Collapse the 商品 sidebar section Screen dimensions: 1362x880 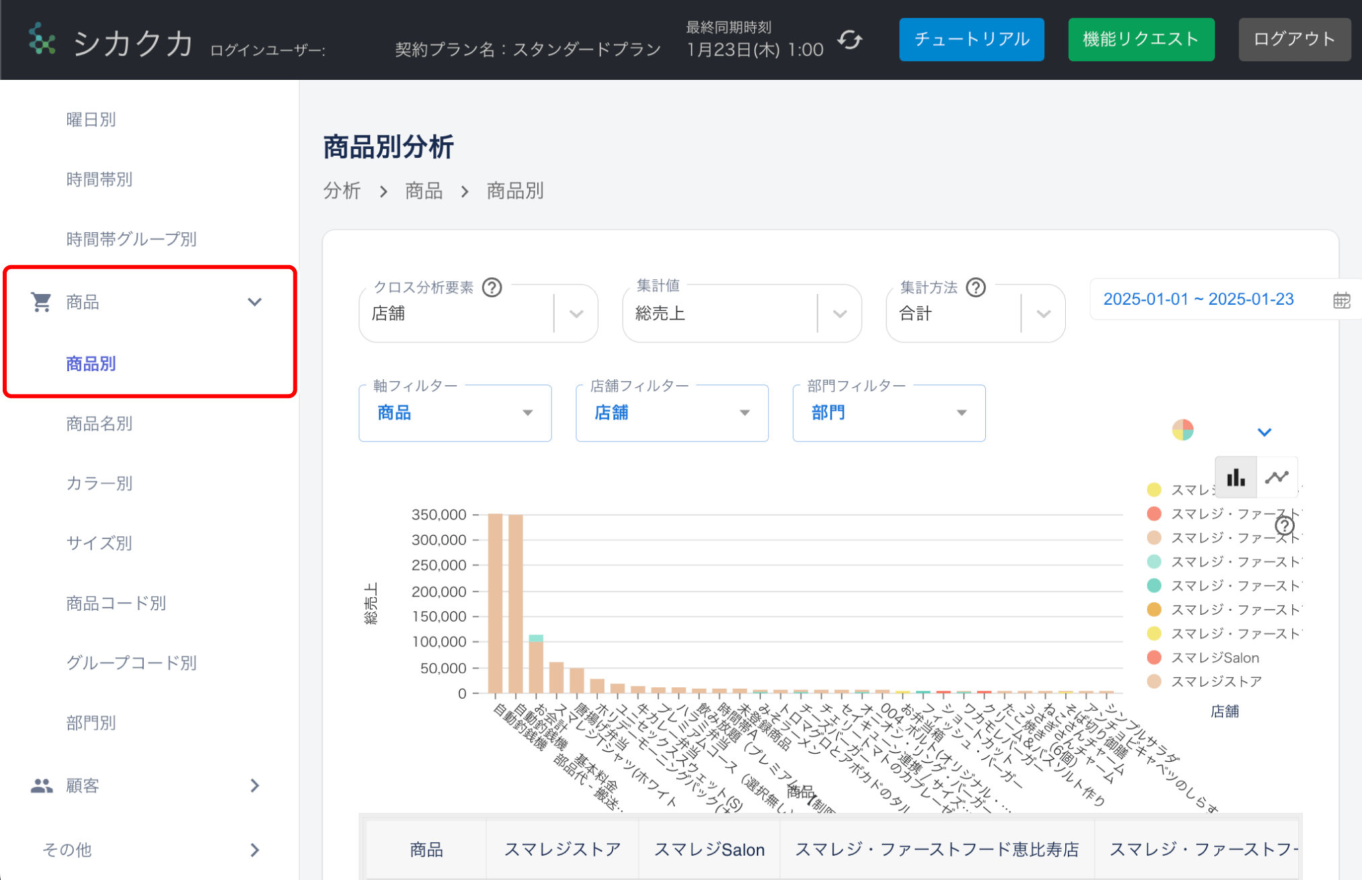[255, 302]
